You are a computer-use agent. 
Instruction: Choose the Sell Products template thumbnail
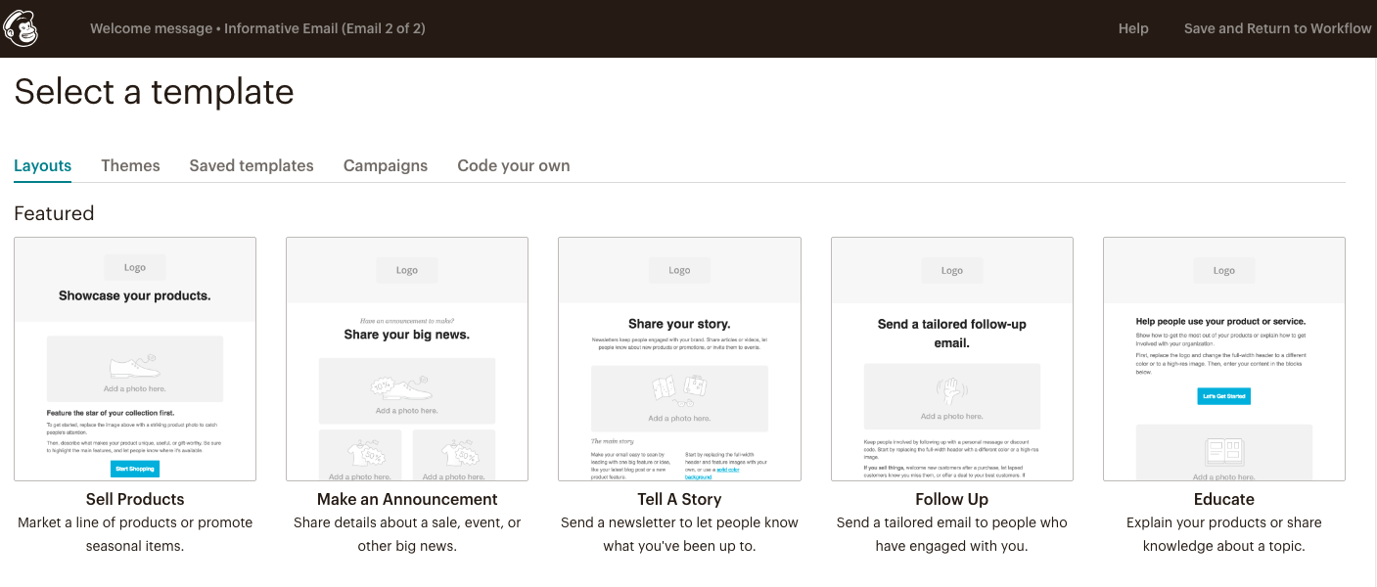tap(135, 358)
